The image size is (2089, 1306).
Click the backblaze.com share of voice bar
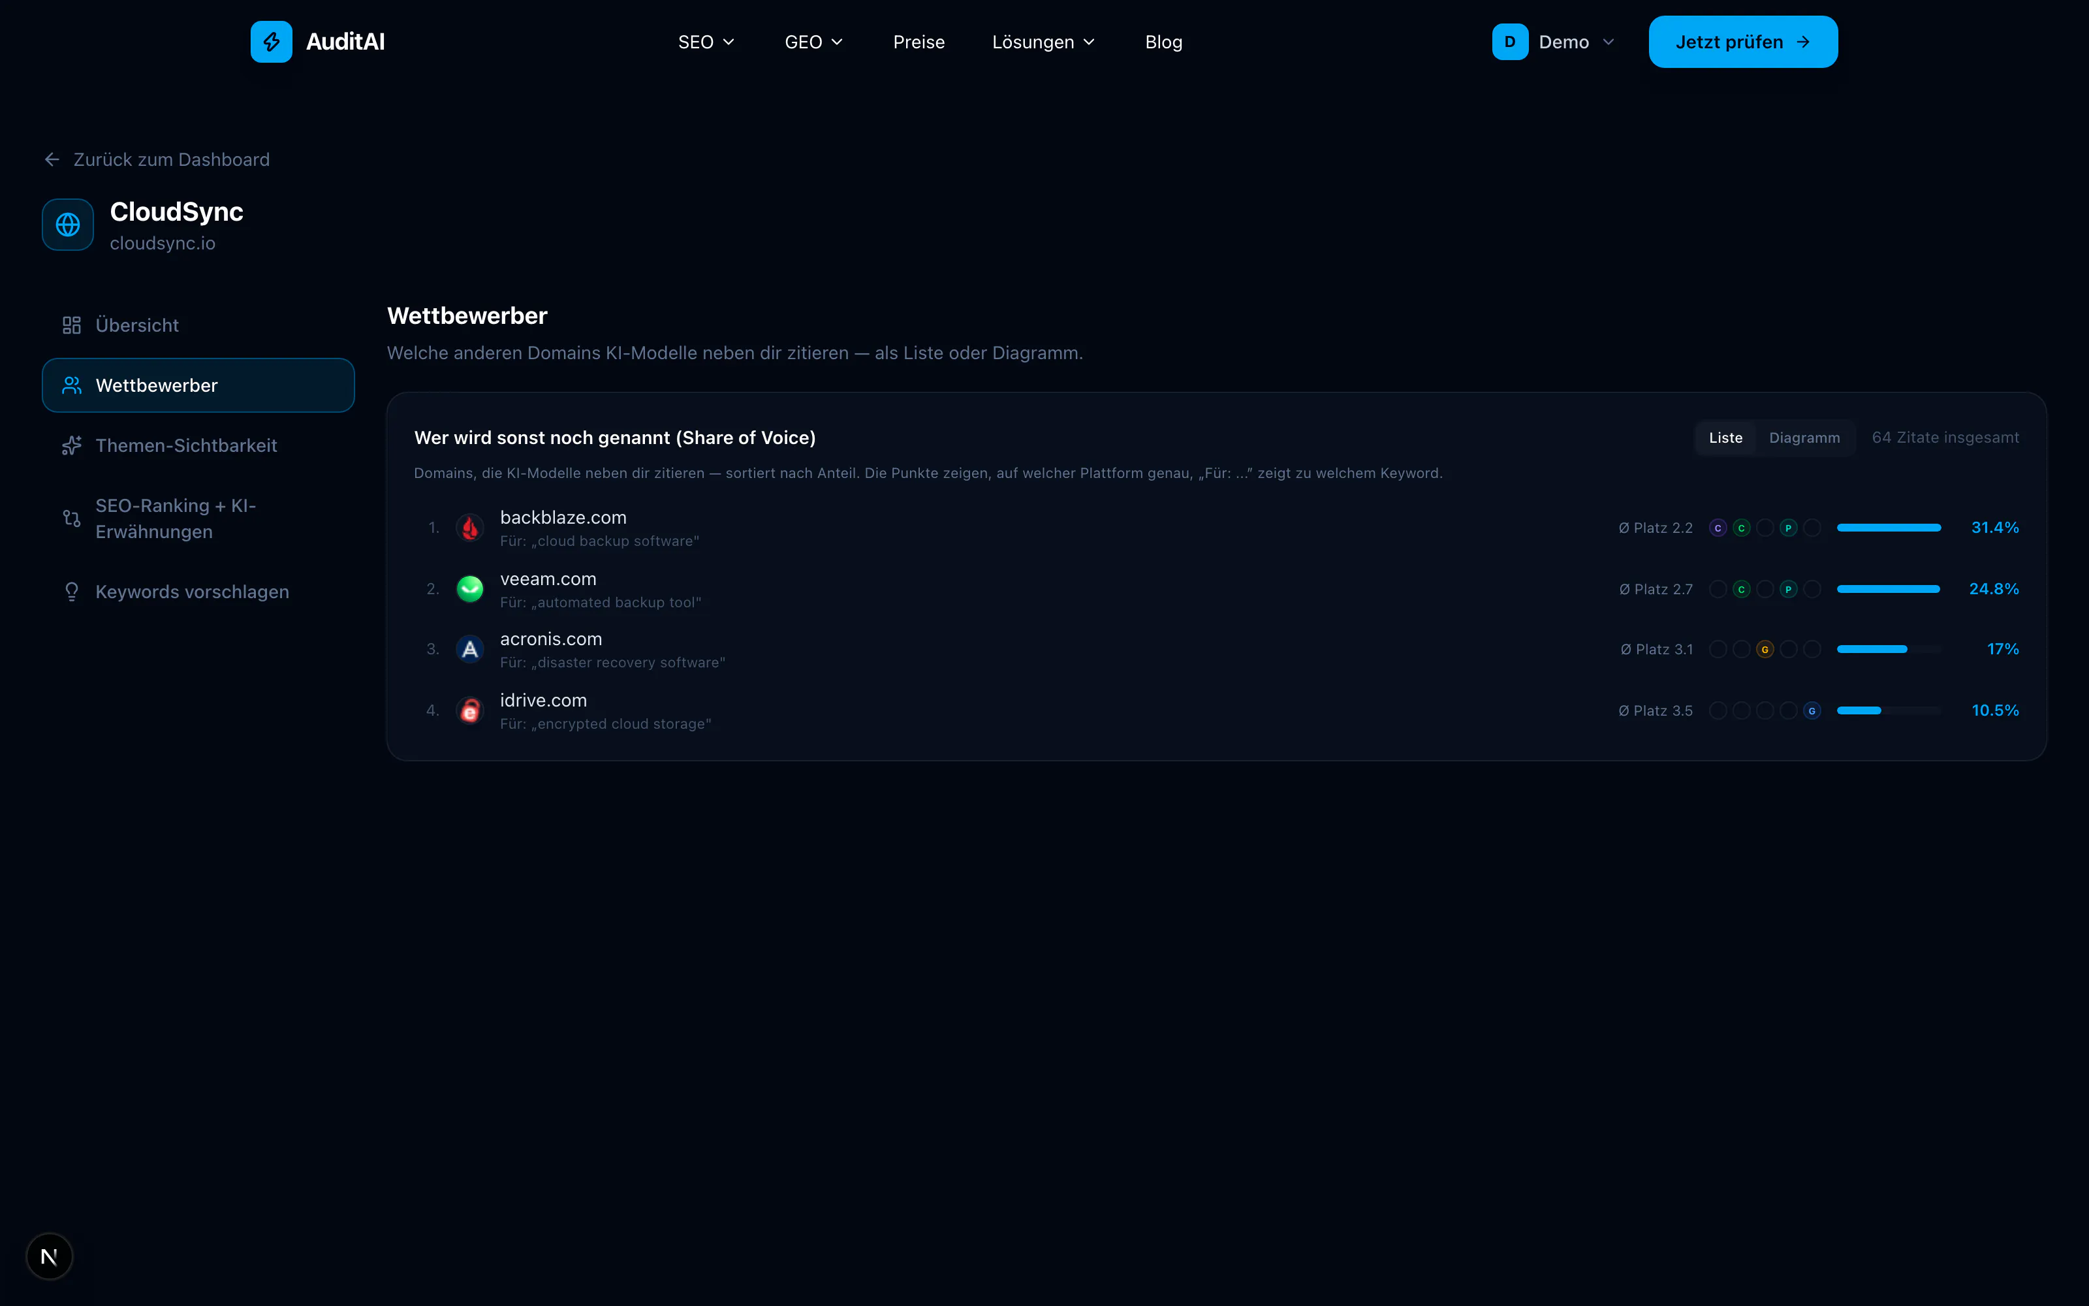click(x=1889, y=528)
